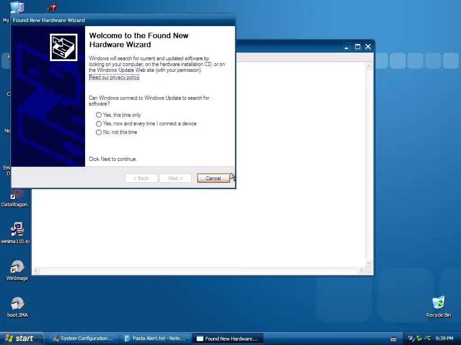Click Notepad's vertical scrollbar down arrow
The width and height of the screenshot is (461, 345).
coord(369,263)
